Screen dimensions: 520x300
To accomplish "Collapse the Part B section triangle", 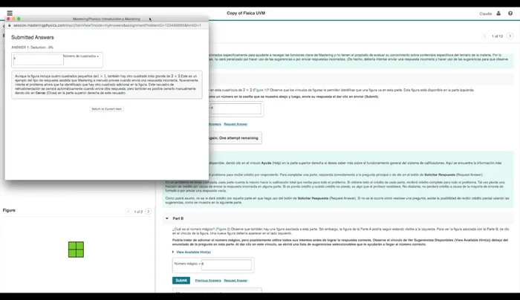I will click(x=167, y=218).
